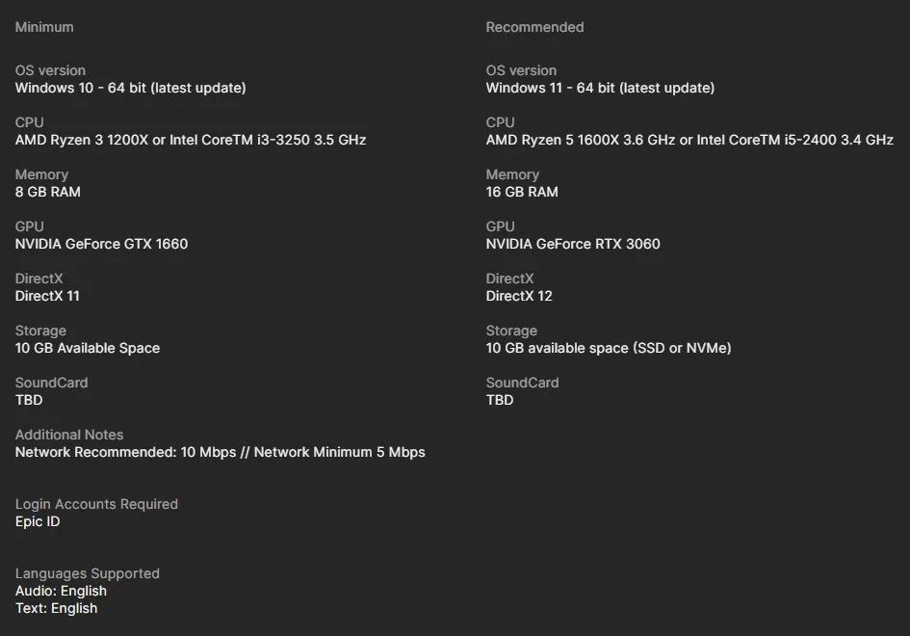Click the Text: English language line
The image size is (910, 636).
pyautogui.click(x=56, y=608)
